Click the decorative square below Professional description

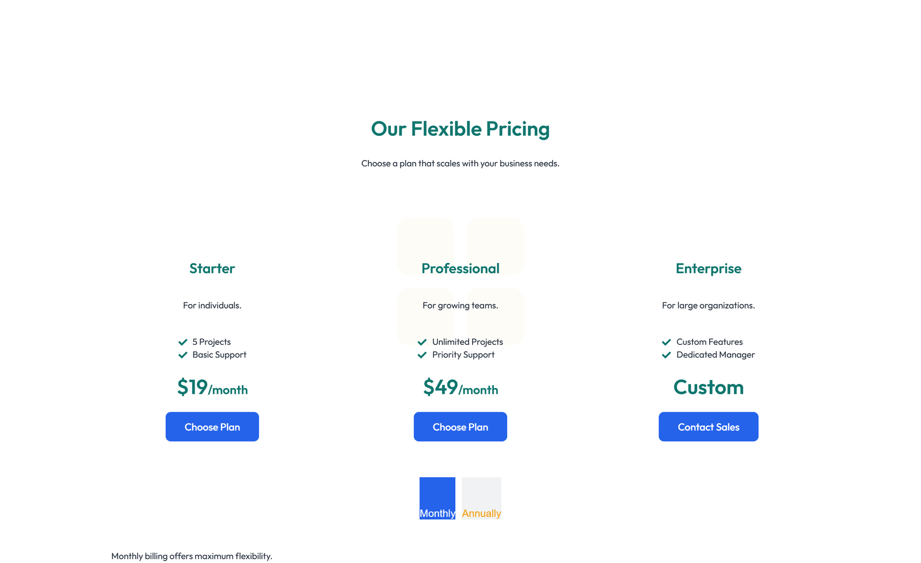click(x=425, y=317)
